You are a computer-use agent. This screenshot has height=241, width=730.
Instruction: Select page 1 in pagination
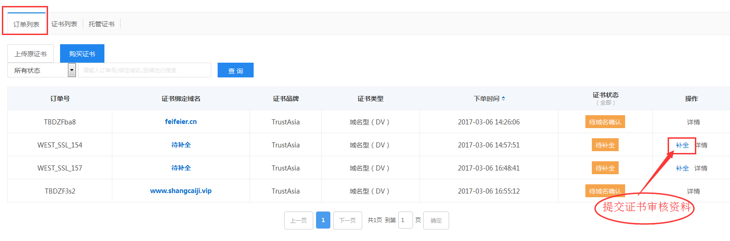(x=323, y=220)
